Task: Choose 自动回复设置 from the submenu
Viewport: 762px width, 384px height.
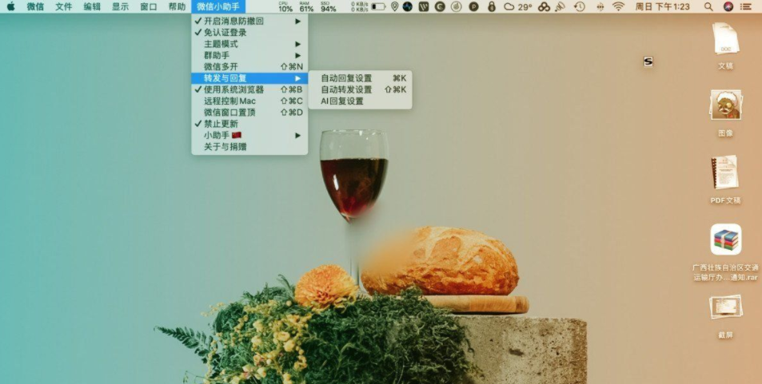Action: pyautogui.click(x=346, y=78)
